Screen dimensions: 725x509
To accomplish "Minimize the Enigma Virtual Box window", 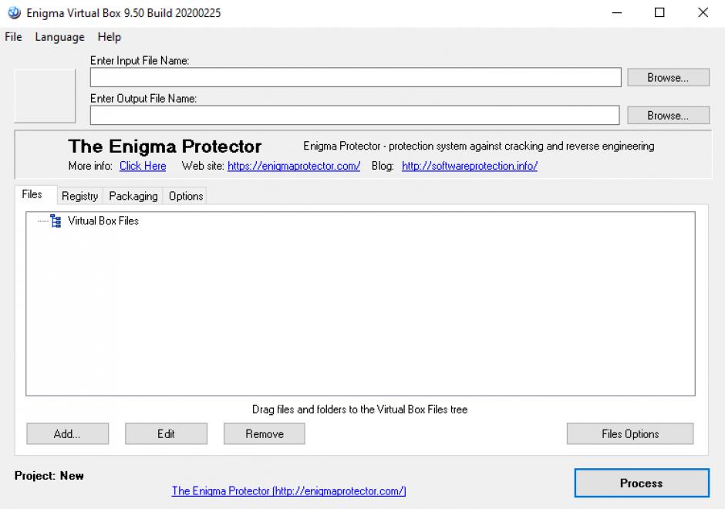I will click(x=617, y=13).
